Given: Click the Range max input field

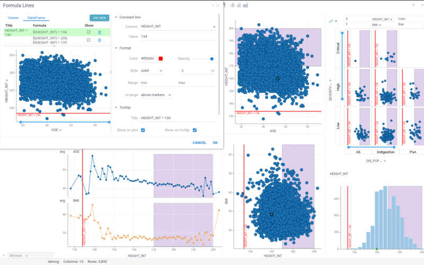Looking at the screenshot, I should [x=196, y=83].
